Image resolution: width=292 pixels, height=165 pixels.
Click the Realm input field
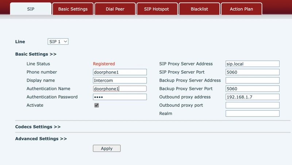click(253, 114)
